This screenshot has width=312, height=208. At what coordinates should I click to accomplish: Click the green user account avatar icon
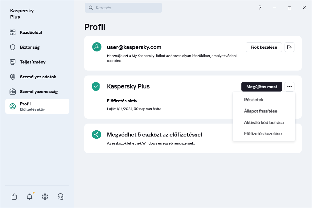pyautogui.click(x=97, y=47)
